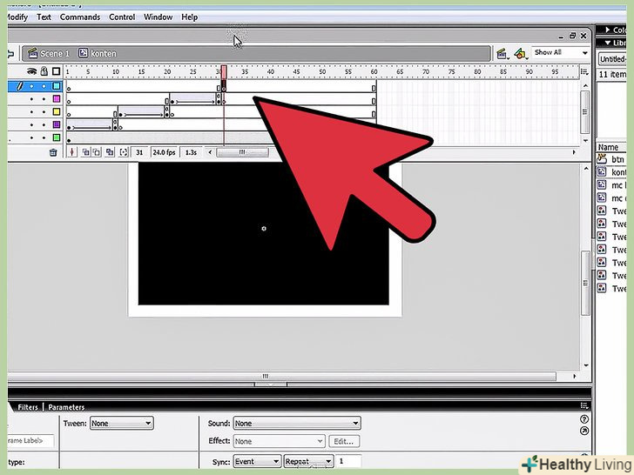Toggle visibility dot of the yellow layer
This screenshot has height=475, width=634.
[x=31, y=112]
